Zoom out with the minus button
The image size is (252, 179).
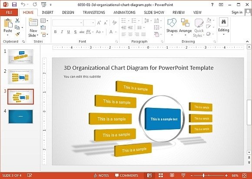pos(192,176)
